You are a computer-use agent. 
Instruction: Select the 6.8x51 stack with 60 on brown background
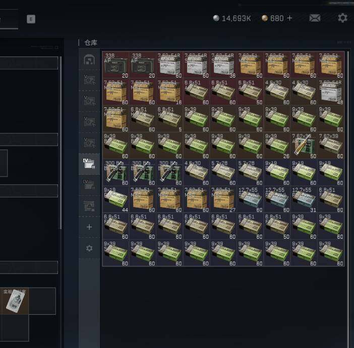tap(143, 119)
